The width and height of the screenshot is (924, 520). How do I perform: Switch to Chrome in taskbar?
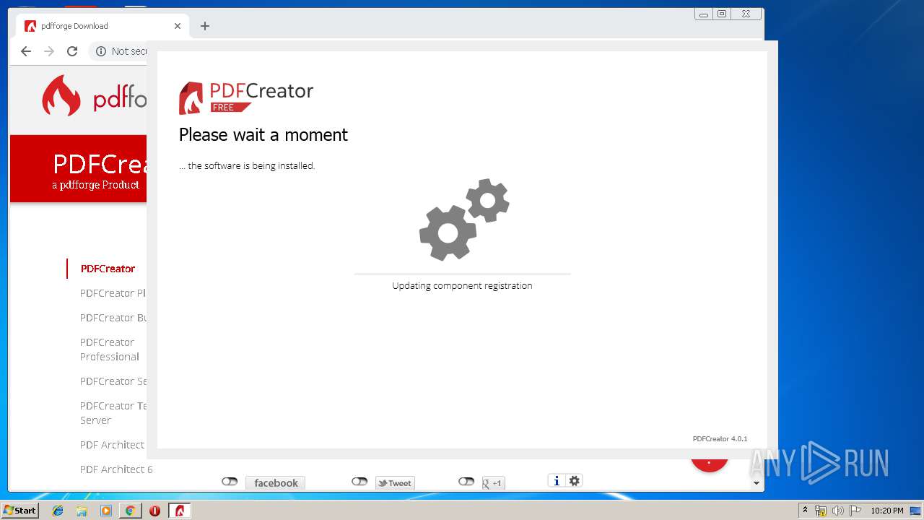tap(130, 511)
